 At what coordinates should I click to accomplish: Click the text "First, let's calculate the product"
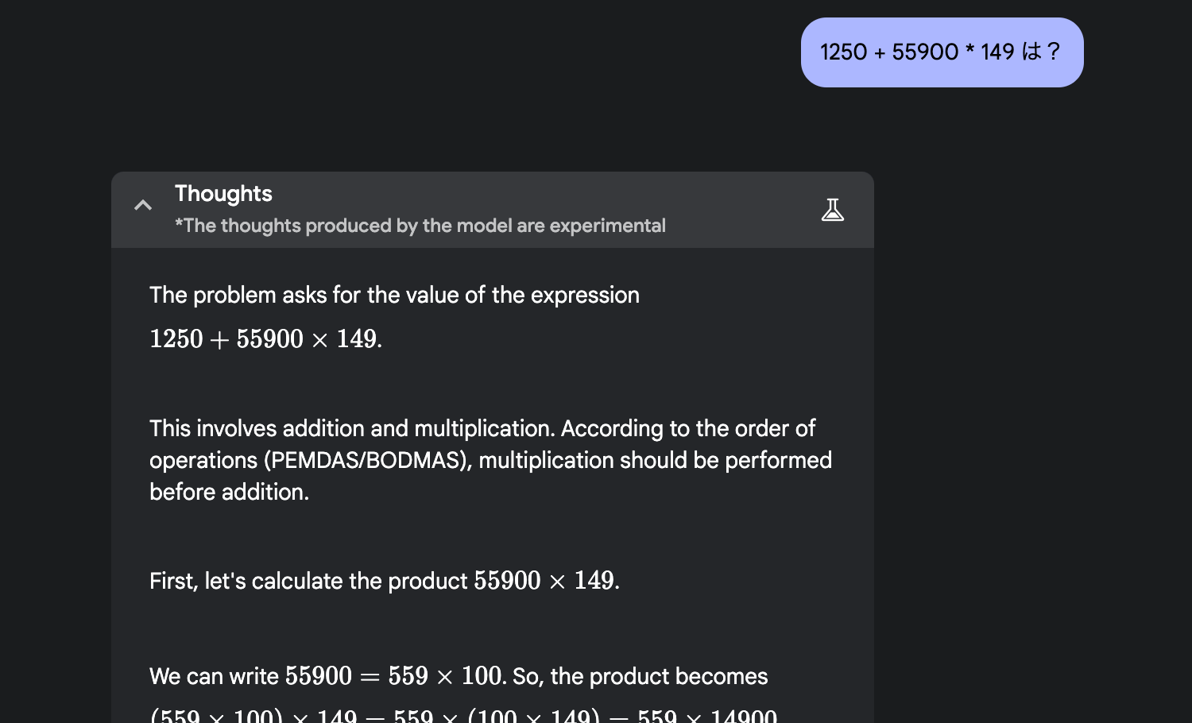(x=308, y=582)
